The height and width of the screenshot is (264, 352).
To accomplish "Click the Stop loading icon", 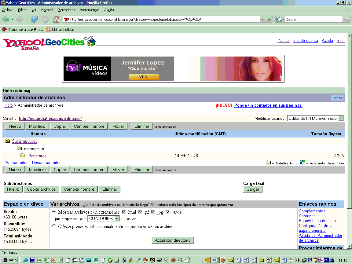I will tap(45, 19).
